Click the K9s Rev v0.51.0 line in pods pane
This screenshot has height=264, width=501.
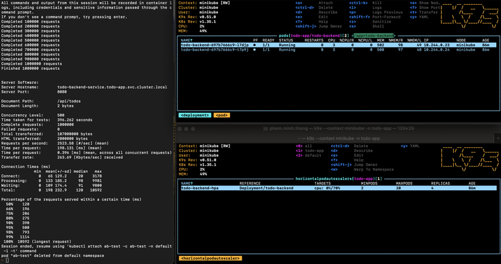tap(197, 17)
